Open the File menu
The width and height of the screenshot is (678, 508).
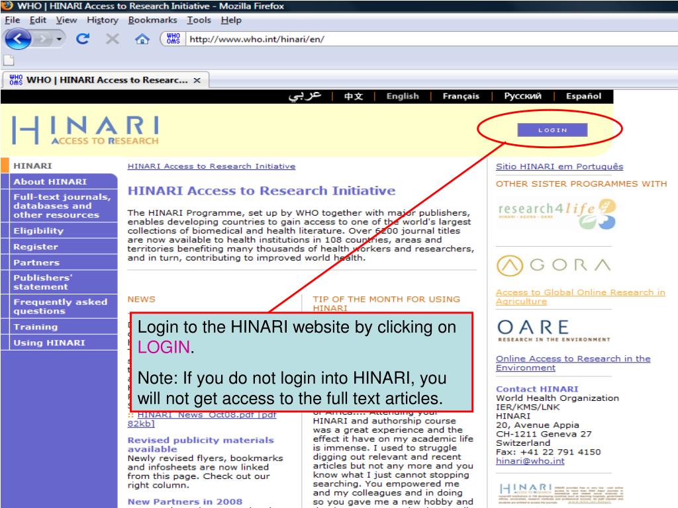pos(12,20)
